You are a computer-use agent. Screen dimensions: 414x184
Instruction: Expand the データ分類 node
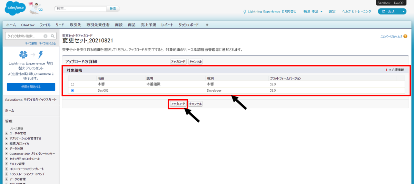tap(7, 149)
